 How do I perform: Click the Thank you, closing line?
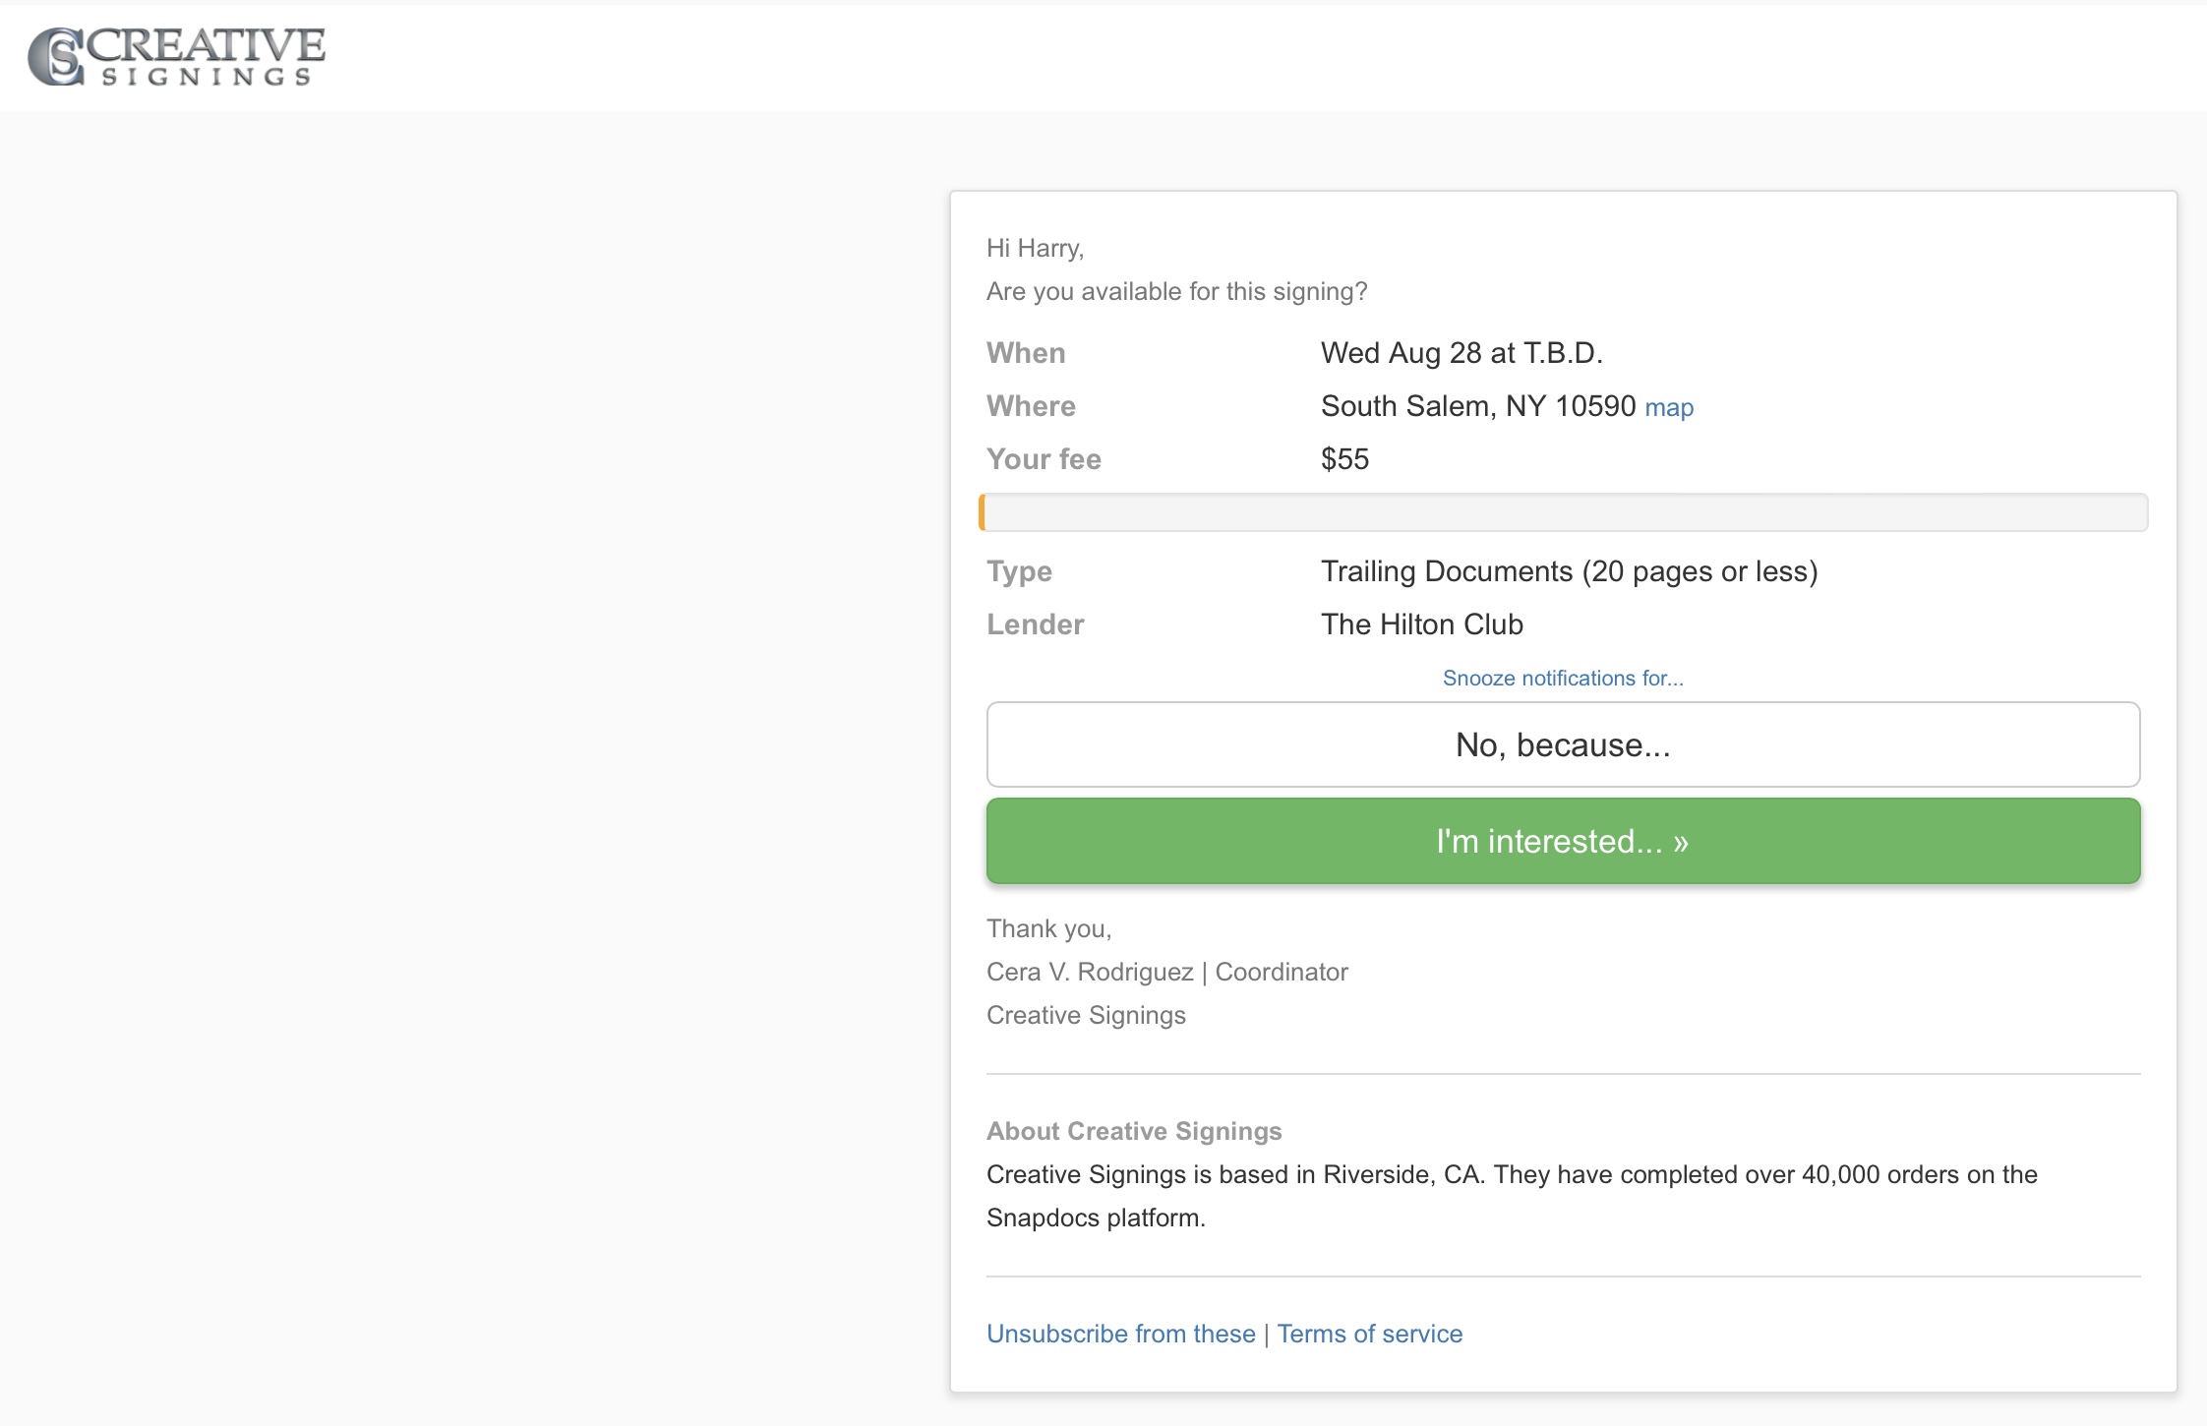[1048, 928]
